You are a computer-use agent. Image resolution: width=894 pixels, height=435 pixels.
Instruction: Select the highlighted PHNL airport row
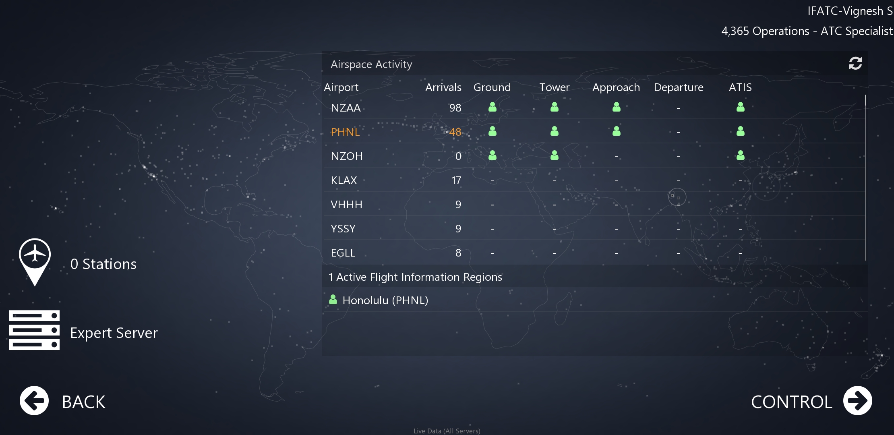click(345, 132)
